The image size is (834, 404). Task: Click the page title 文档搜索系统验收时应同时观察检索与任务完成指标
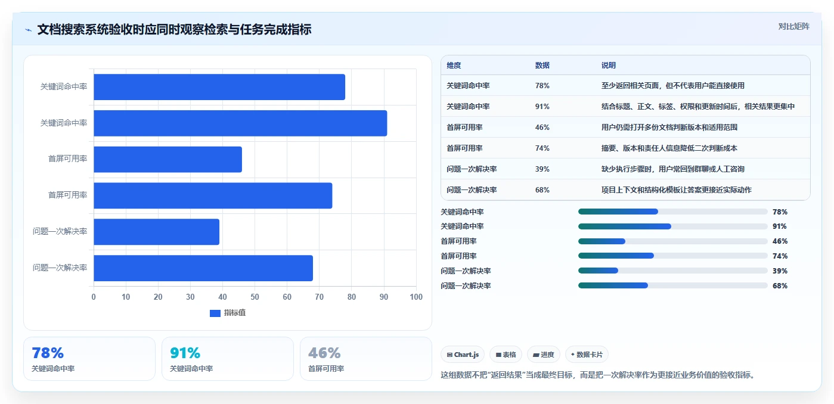174,30
